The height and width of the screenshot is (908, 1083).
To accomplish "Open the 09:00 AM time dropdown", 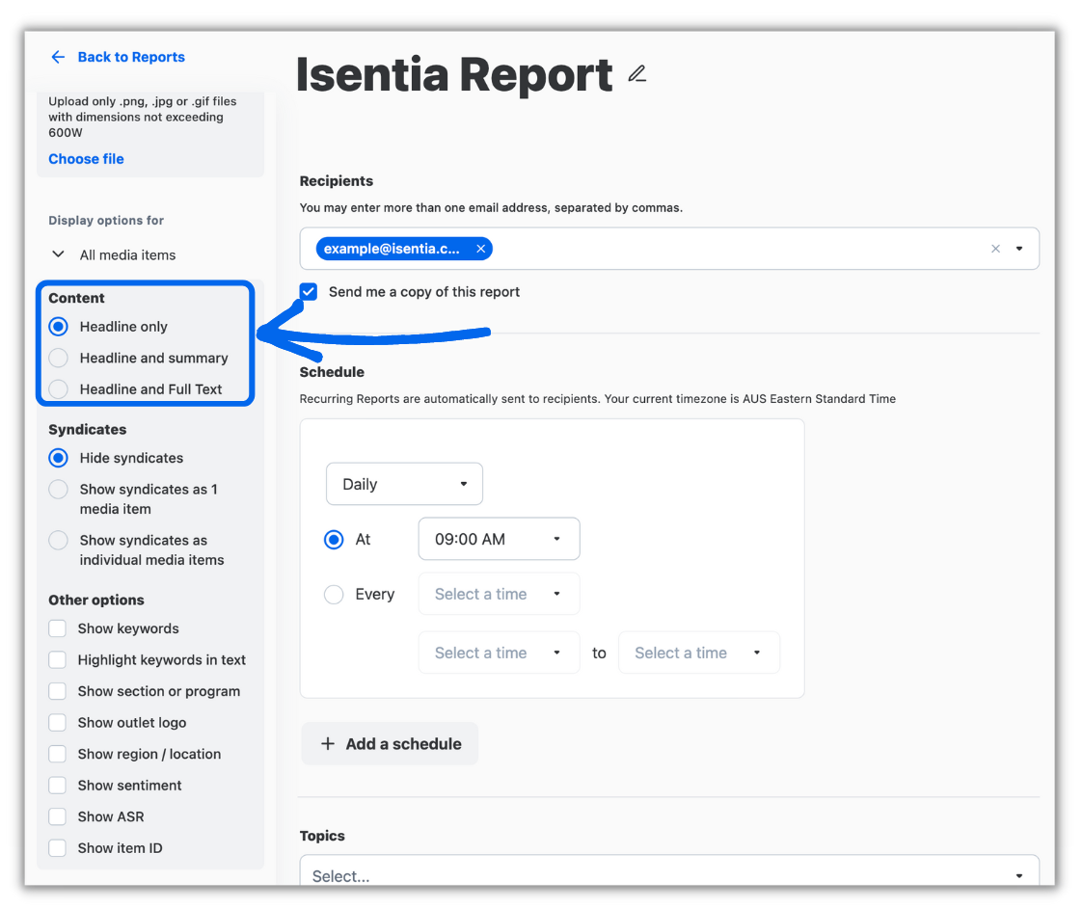I will click(499, 539).
